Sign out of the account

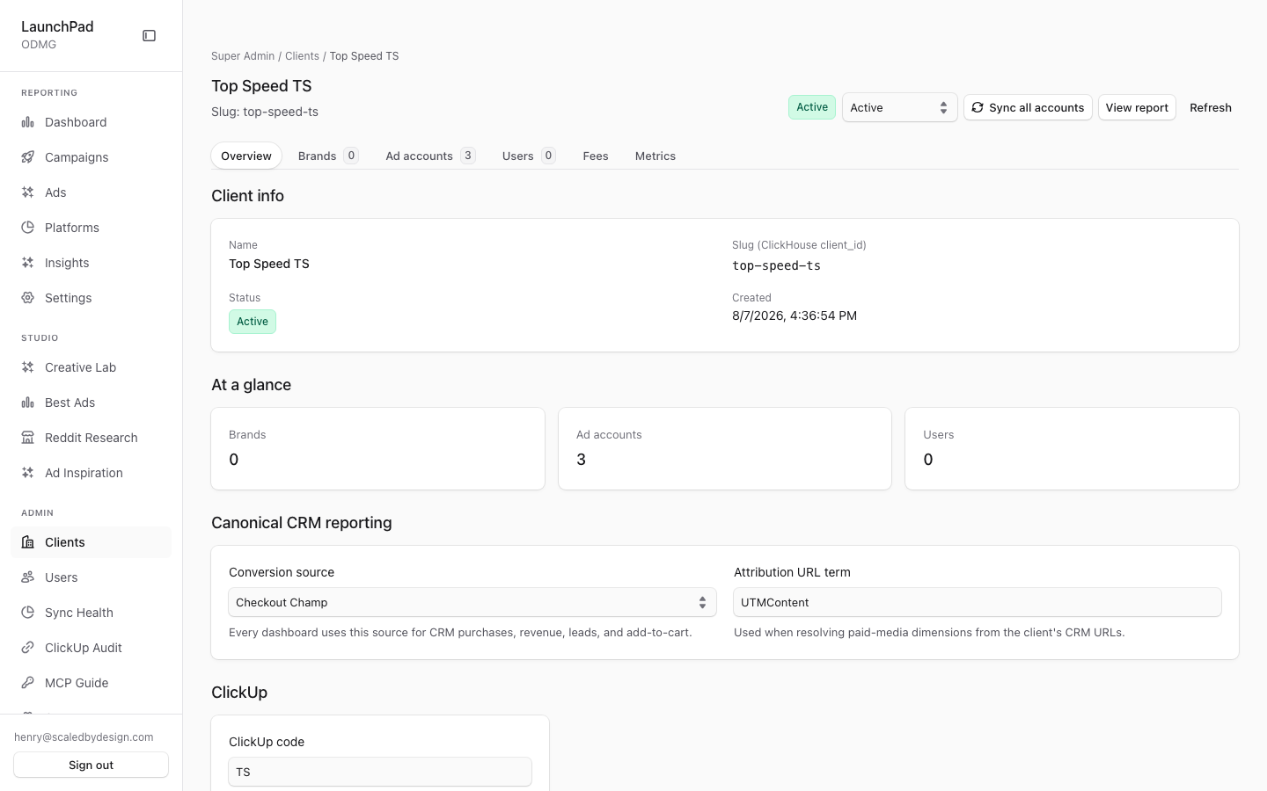[92, 765]
